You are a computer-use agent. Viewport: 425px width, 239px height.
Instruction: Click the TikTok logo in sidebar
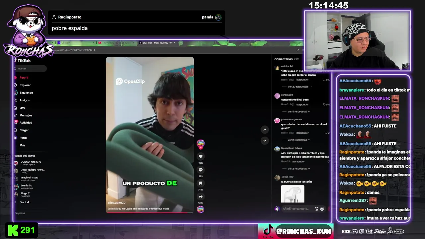click(23, 61)
